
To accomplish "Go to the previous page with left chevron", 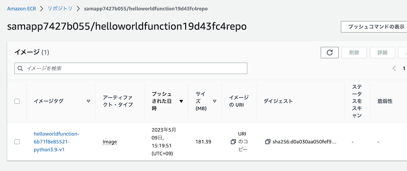I will point(394,68).
